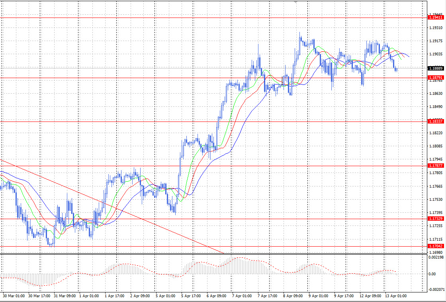This screenshot has width=446, height=302.
Task: Click the red 1.18791 price level label
Action: (x=436, y=77)
